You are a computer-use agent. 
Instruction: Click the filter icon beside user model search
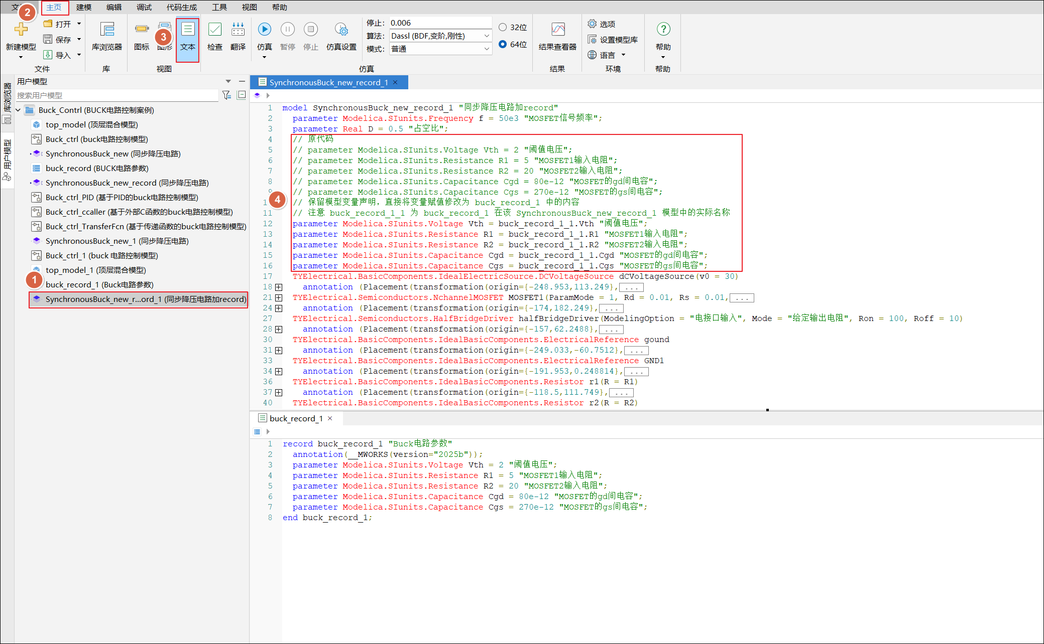pos(226,95)
